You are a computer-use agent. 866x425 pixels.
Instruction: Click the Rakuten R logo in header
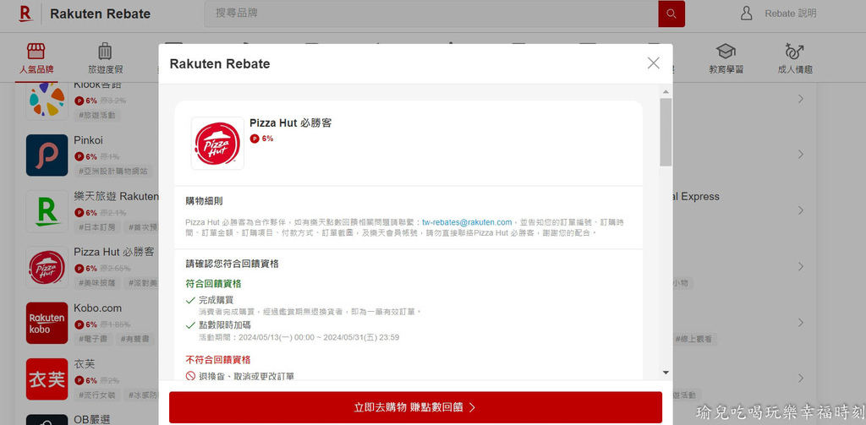click(25, 14)
